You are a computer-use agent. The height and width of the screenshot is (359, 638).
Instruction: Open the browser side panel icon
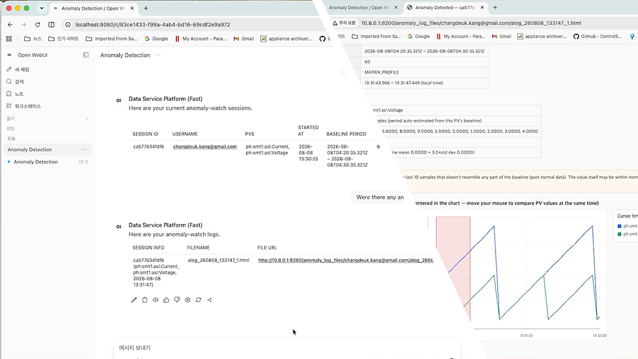click(51, 24)
